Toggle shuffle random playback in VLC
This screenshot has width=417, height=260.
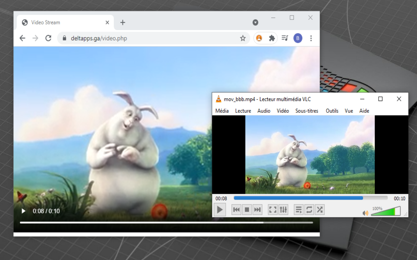(x=320, y=210)
